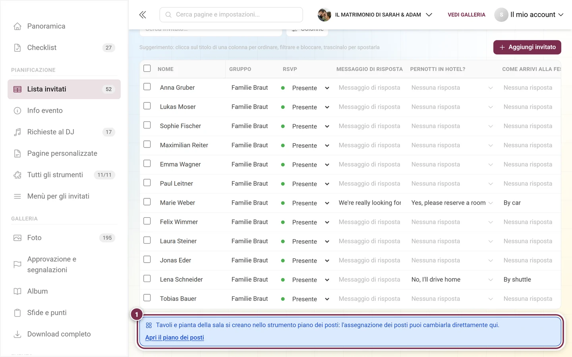Open the Foto gallery section
Image resolution: width=572 pixels, height=357 pixels.
click(x=64, y=238)
